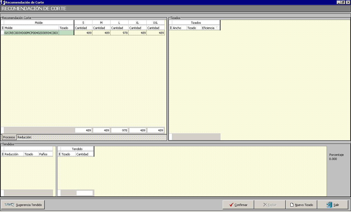The width and height of the screenshot is (351, 212).
Task: Create a new marker with Nuevo Tizado
Action: (301, 205)
